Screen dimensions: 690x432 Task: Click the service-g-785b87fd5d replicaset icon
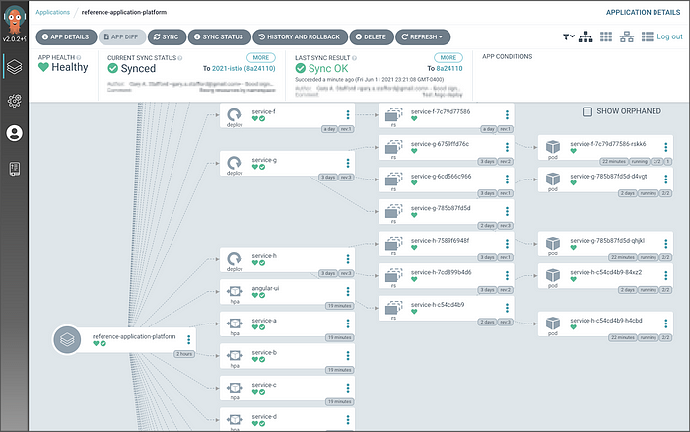(393, 211)
